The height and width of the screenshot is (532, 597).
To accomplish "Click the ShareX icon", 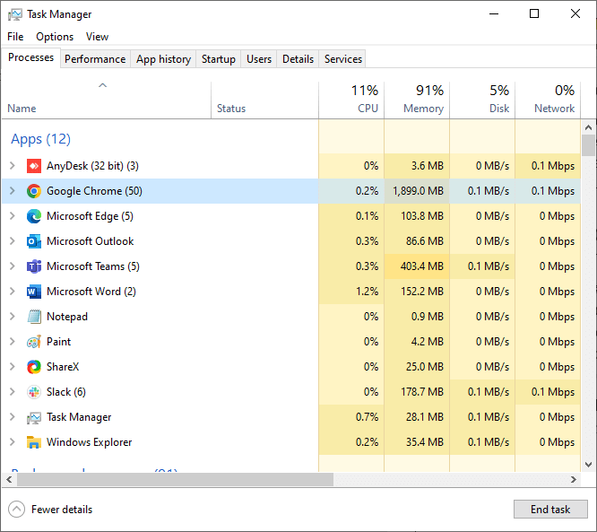I will 34,367.
